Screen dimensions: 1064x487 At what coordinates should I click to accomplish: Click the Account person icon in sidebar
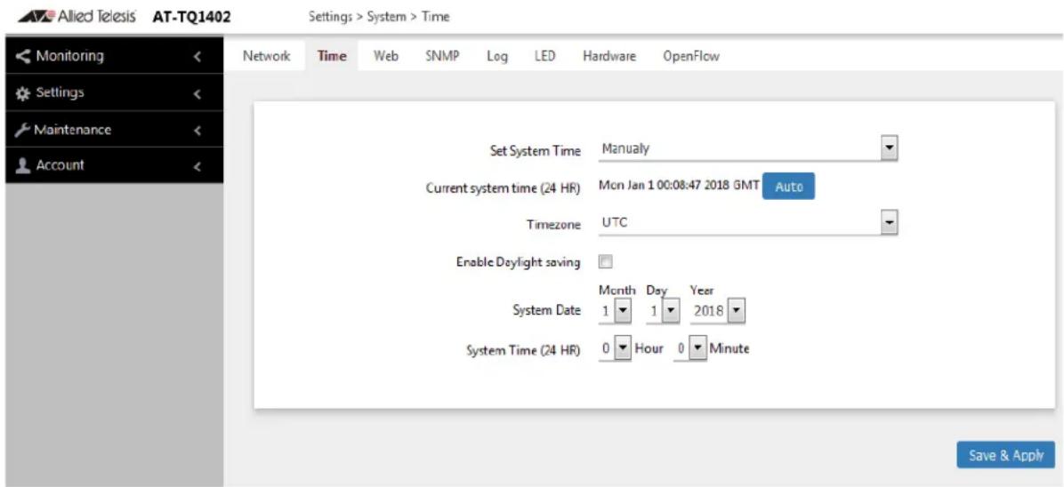pos(23,165)
